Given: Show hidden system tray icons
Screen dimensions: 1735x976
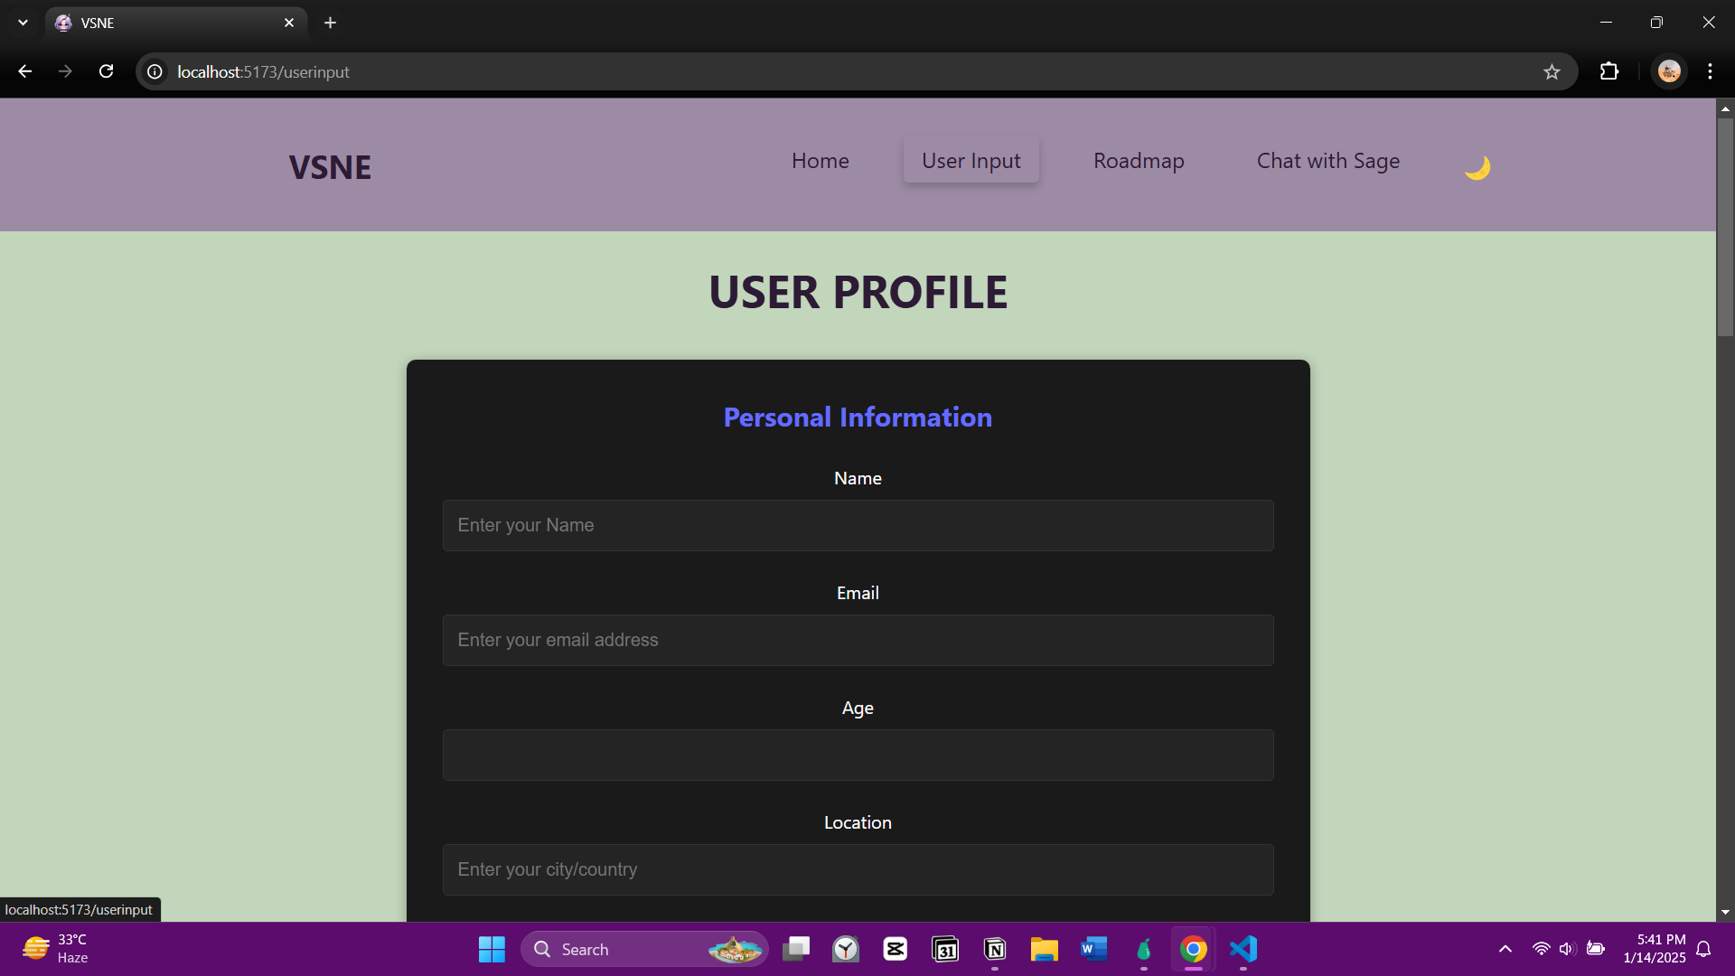Looking at the screenshot, I should (1505, 949).
